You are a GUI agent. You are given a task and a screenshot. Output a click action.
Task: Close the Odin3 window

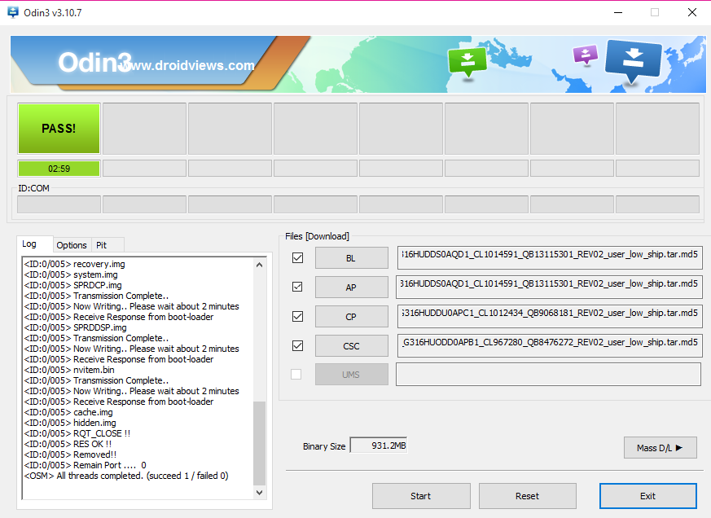(x=692, y=12)
